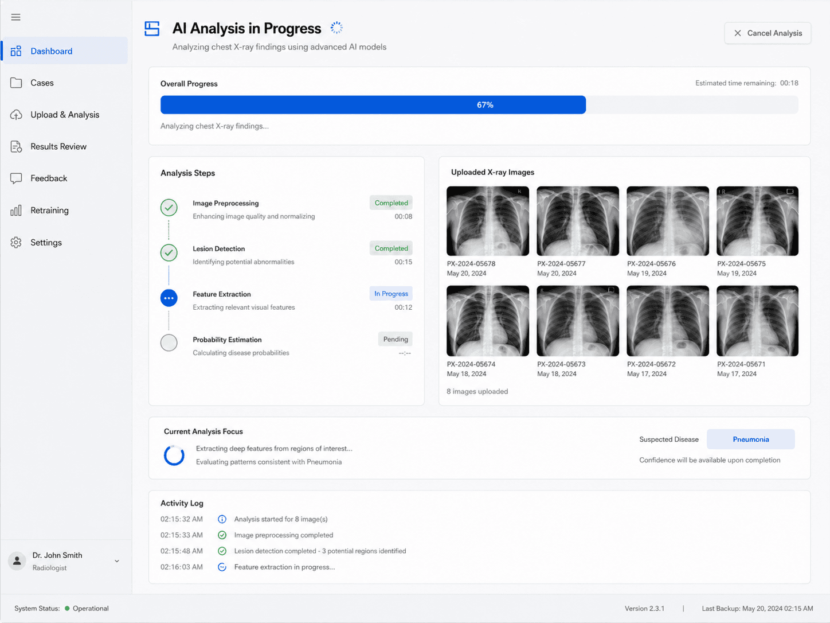Go to Dashboard in the sidebar

[x=64, y=51]
